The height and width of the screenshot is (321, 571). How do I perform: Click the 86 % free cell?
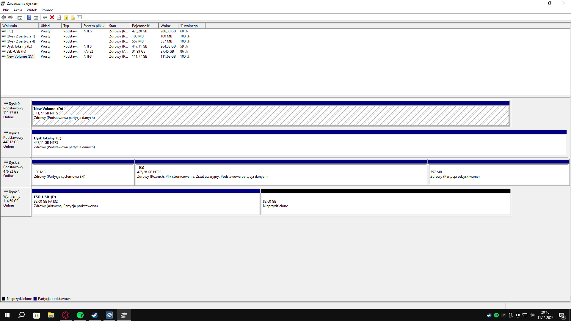point(184,51)
